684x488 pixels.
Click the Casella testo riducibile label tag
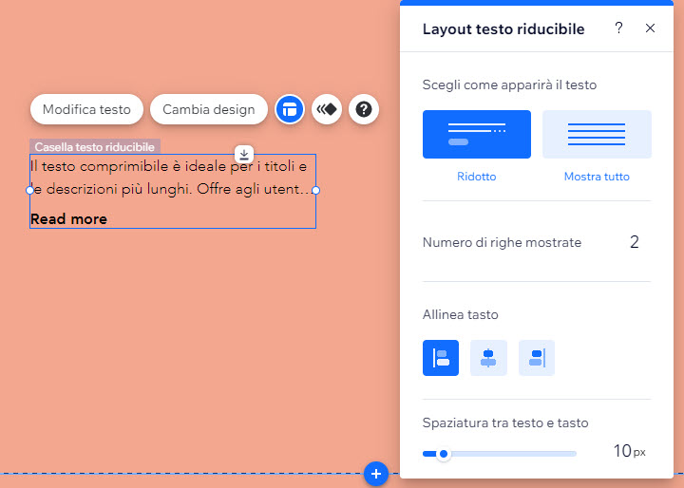pos(95,146)
